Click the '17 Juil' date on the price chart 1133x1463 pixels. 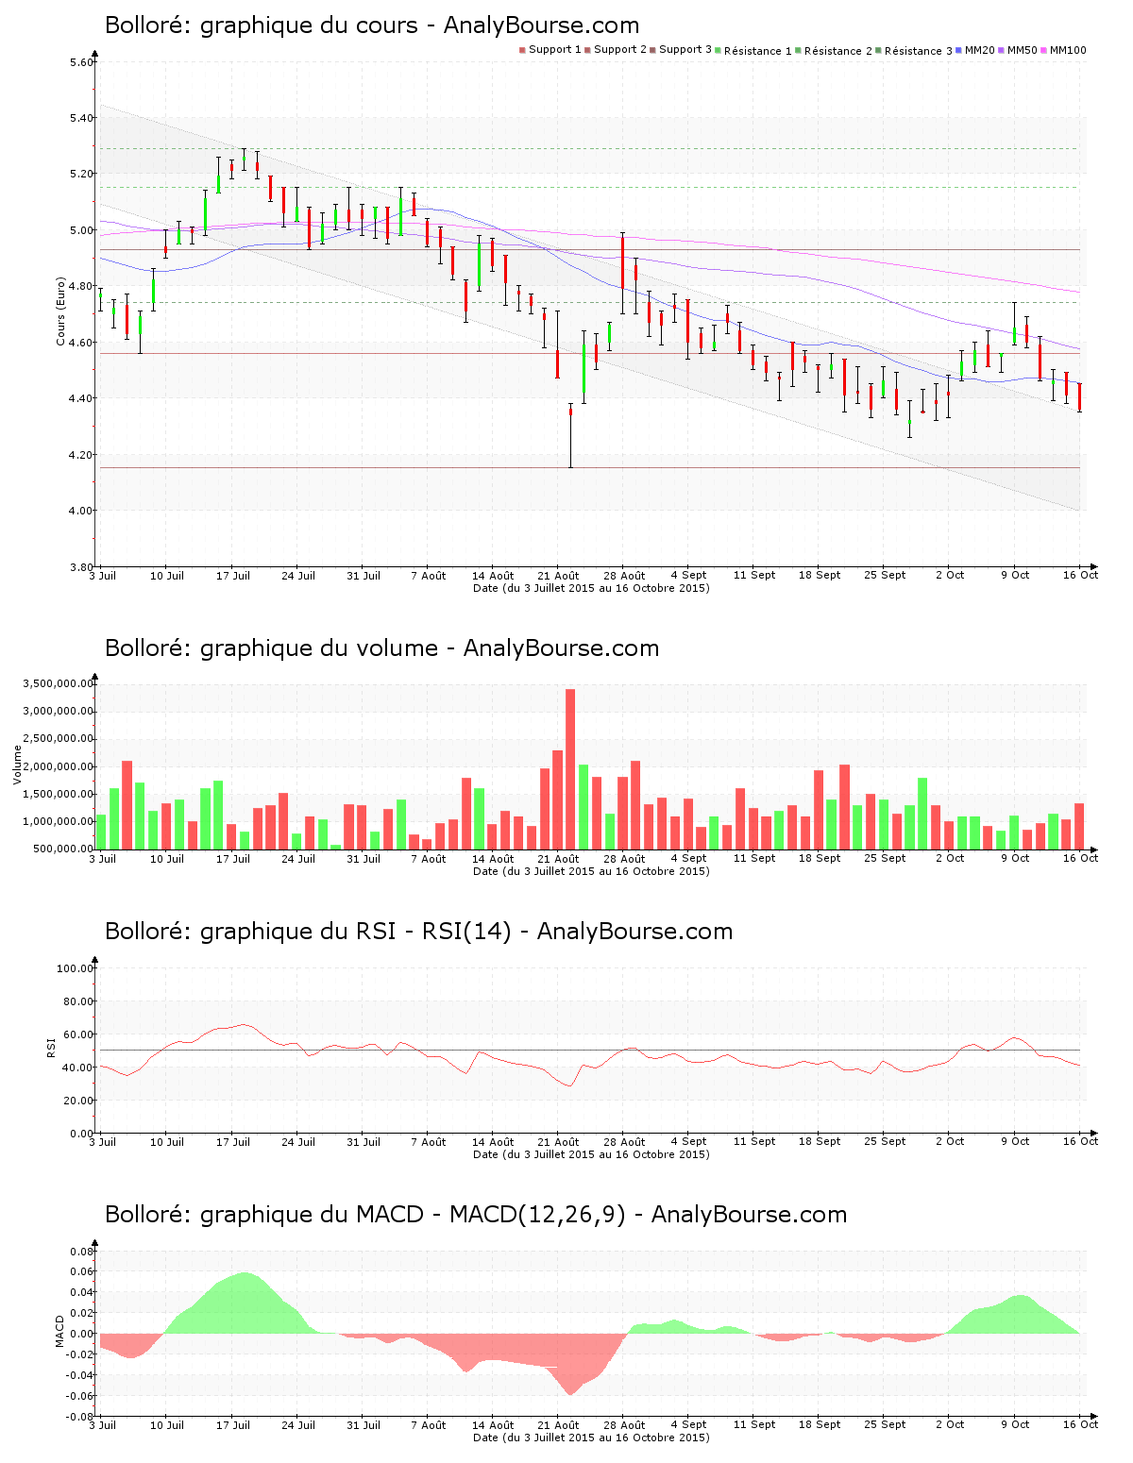[232, 576]
